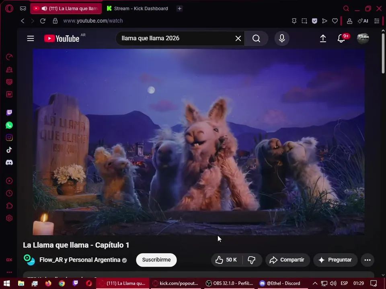Open the tab search magnifier

[346, 8]
